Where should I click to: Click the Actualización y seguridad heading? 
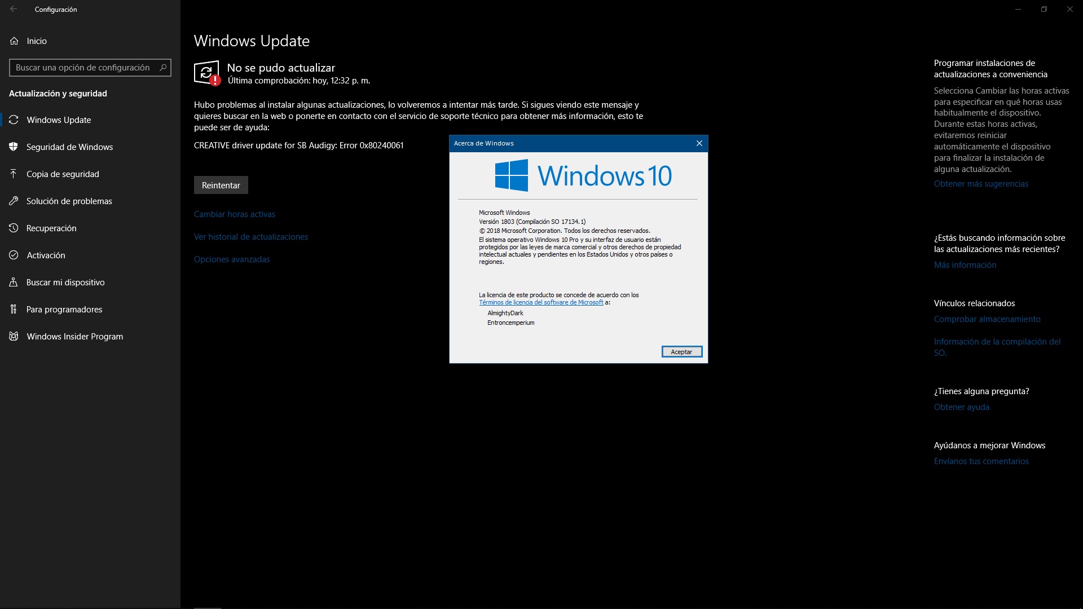pos(58,94)
